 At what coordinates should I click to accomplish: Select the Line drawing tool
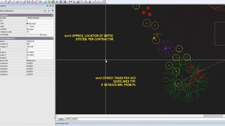click(13, 2)
